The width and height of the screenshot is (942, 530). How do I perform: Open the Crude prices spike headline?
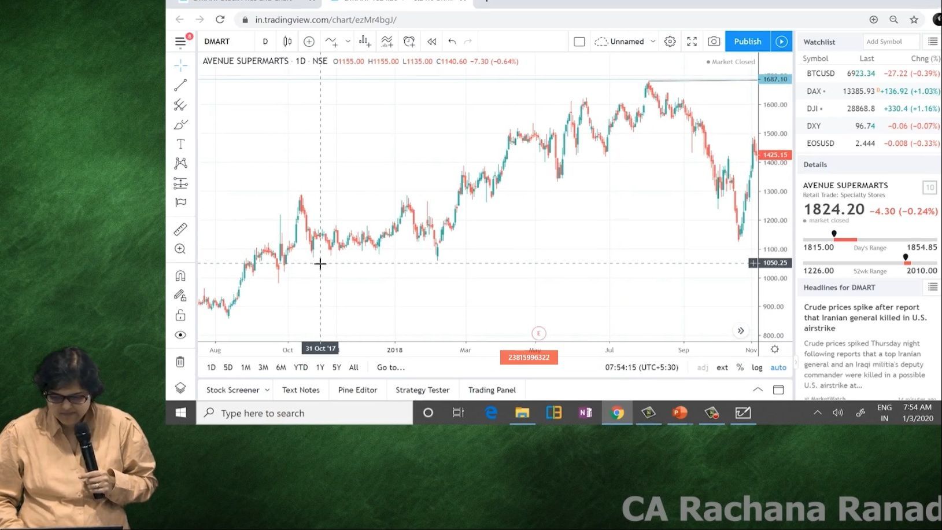click(x=865, y=318)
